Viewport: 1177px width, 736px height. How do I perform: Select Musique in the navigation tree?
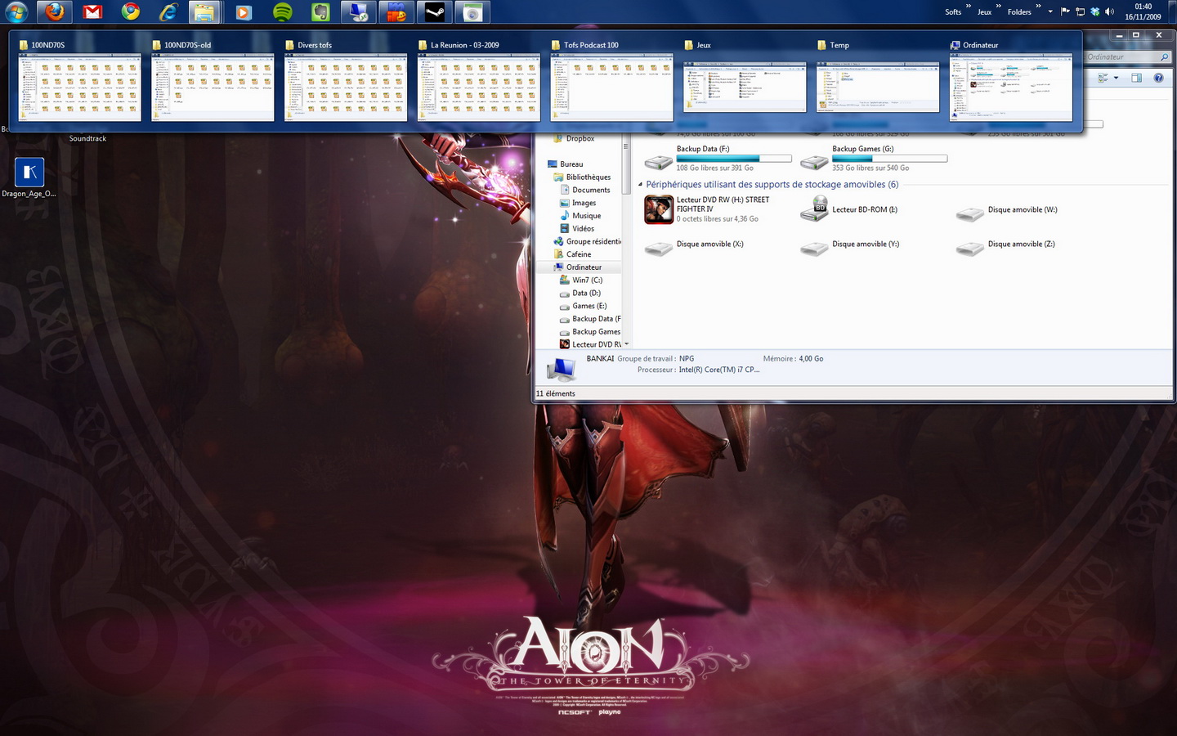[x=586, y=216]
